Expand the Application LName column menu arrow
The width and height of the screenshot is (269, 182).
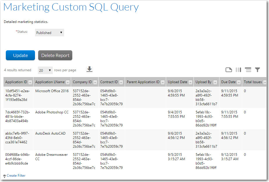coord(68,82)
